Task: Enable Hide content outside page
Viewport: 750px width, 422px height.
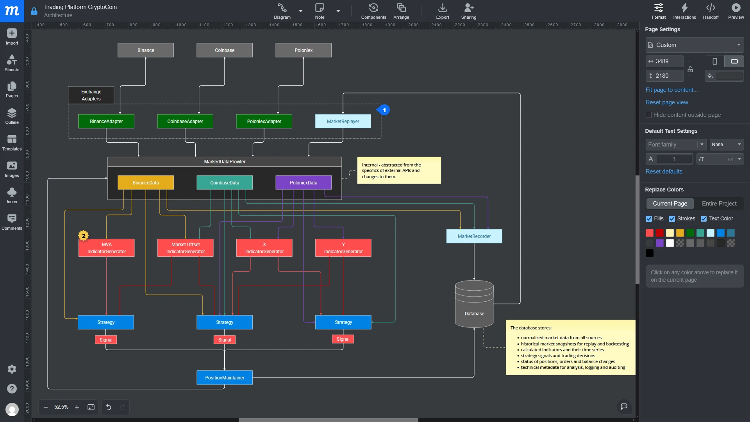Action: point(648,115)
